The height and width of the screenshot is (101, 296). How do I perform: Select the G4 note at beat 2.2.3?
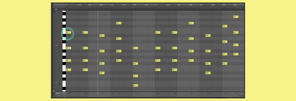tap(191, 23)
